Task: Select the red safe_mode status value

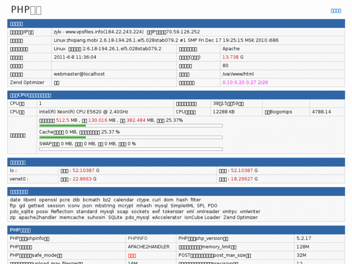Action: coord(132,256)
